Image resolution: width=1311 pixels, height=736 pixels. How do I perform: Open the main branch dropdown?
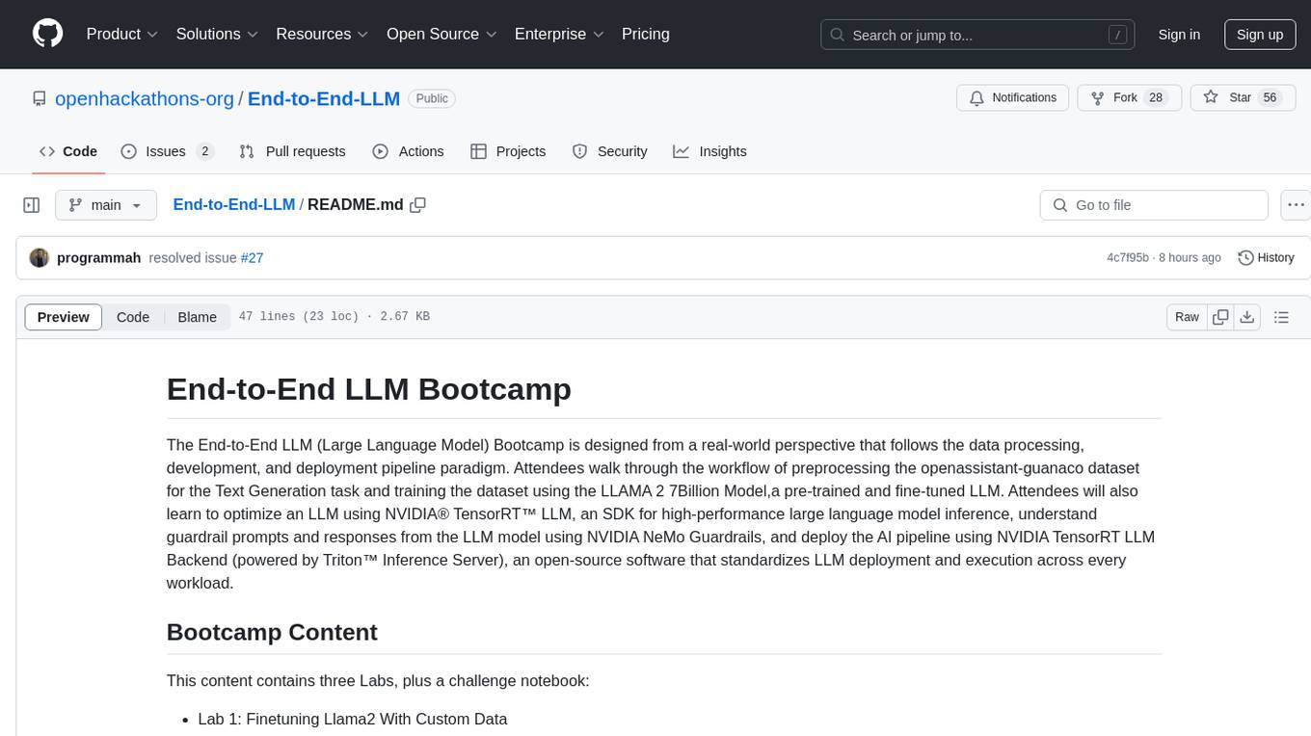pyautogui.click(x=105, y=205)
